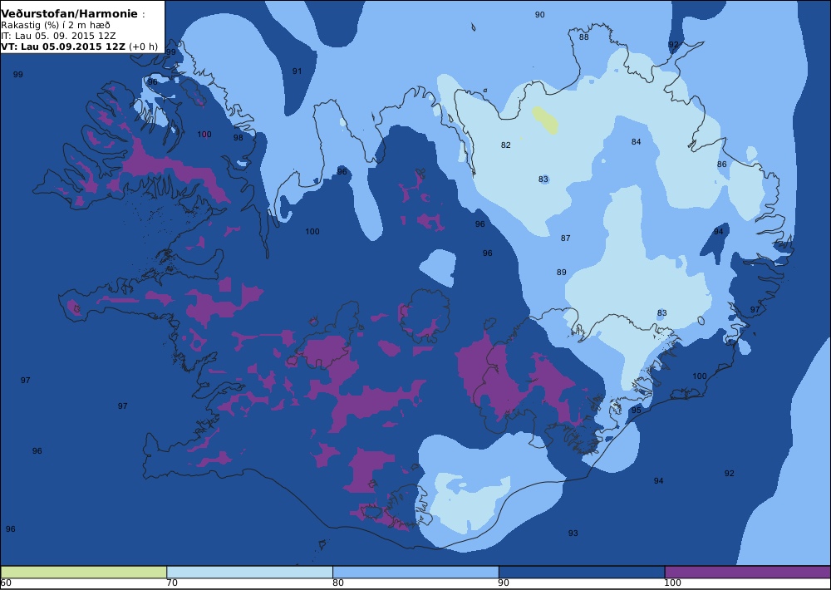Click the 'Rakastig (%) í 2 m hæð' label

click(x=56, y=26)
